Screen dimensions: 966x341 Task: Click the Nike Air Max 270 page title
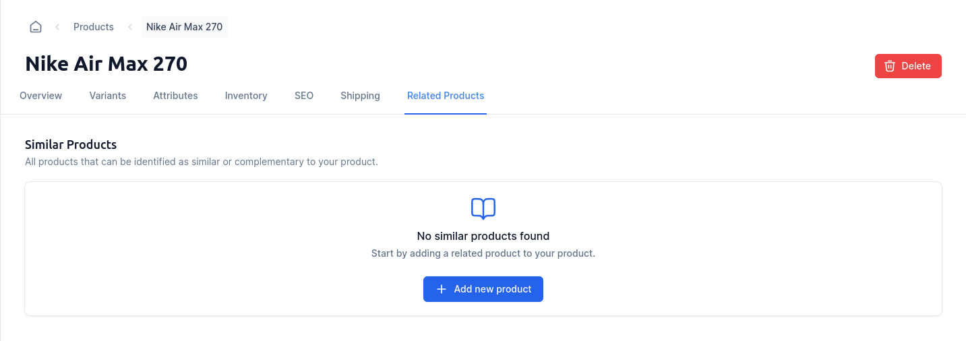pos(107,64)
